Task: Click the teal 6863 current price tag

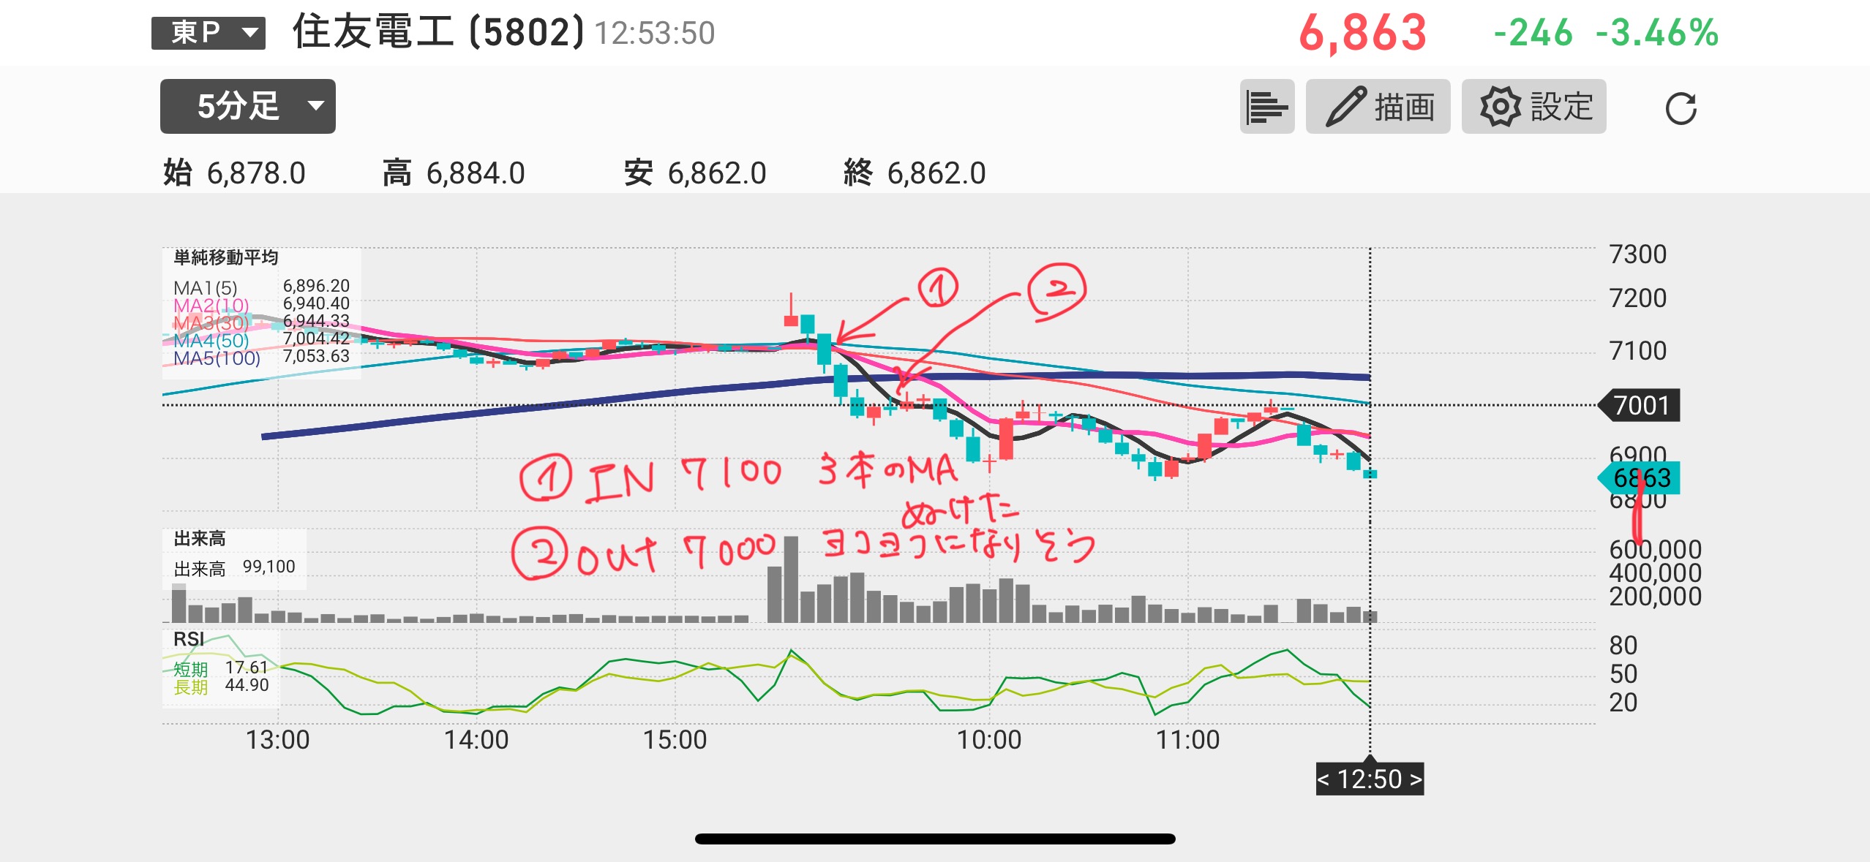Action: pyautogui.click(x=1641, y=478)
